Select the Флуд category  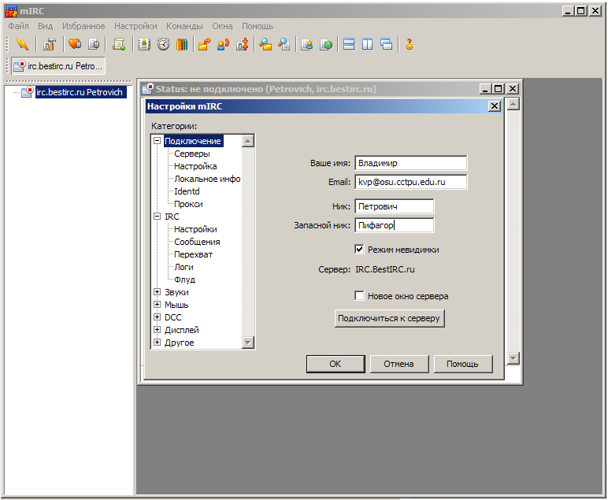point(184,280)
